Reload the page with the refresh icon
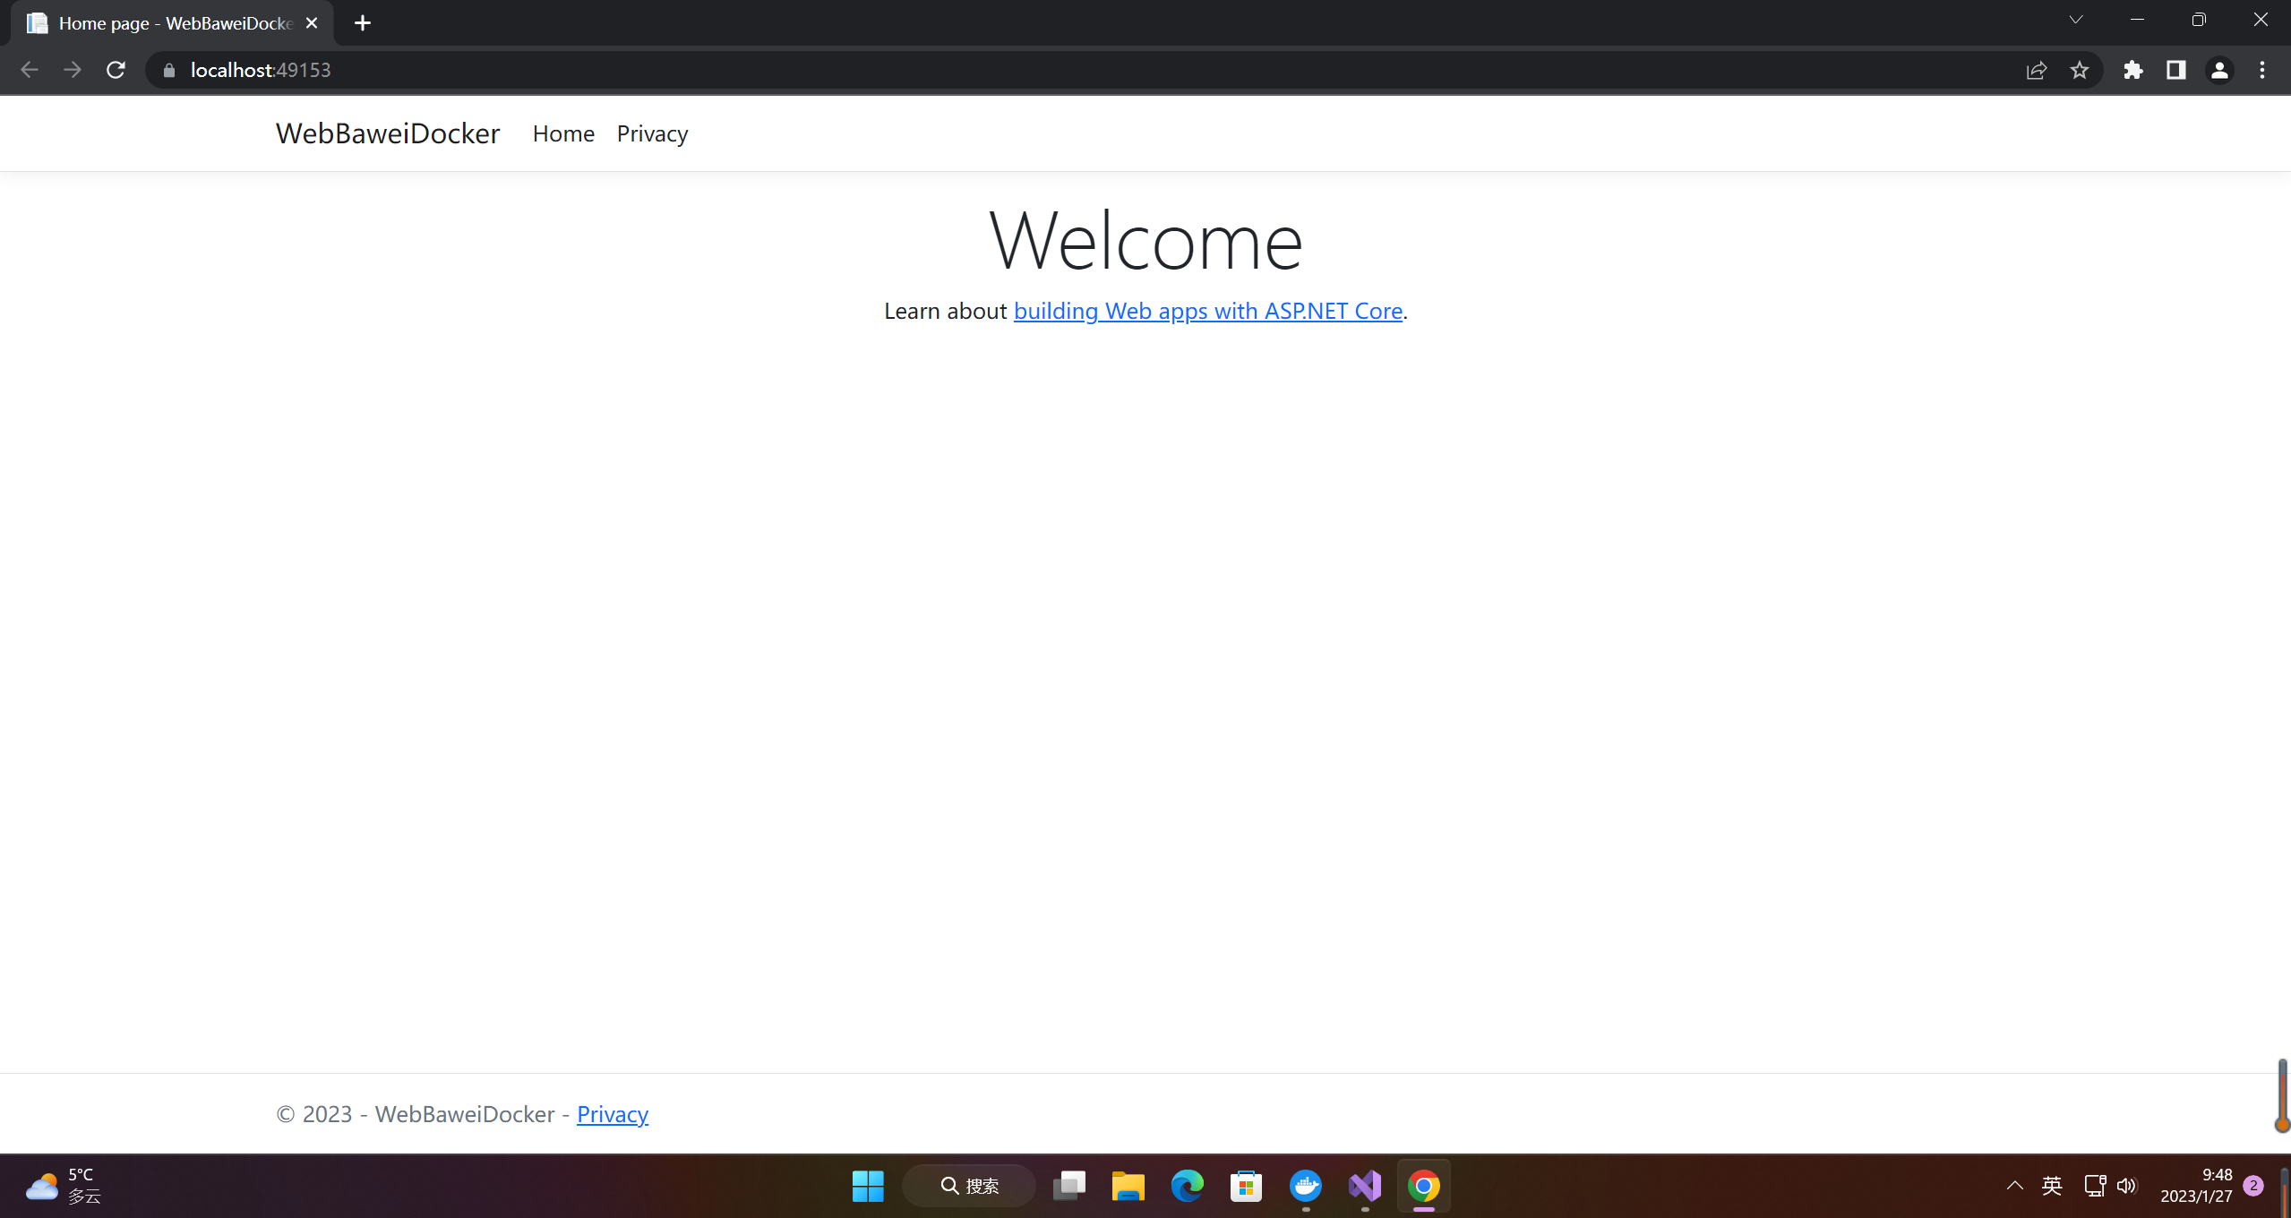This screenshot has width=2291, height=1218. pyautogui.click(x=116, y=70)
